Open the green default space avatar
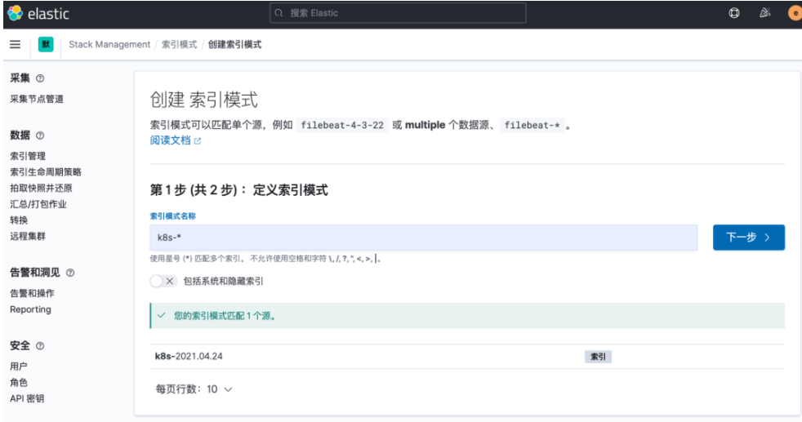 (46, 44)
